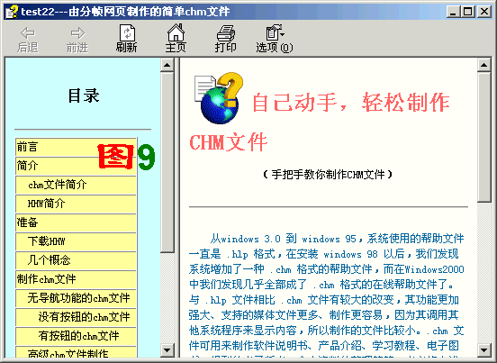Click the globe question-mark image

pos(219,97)
